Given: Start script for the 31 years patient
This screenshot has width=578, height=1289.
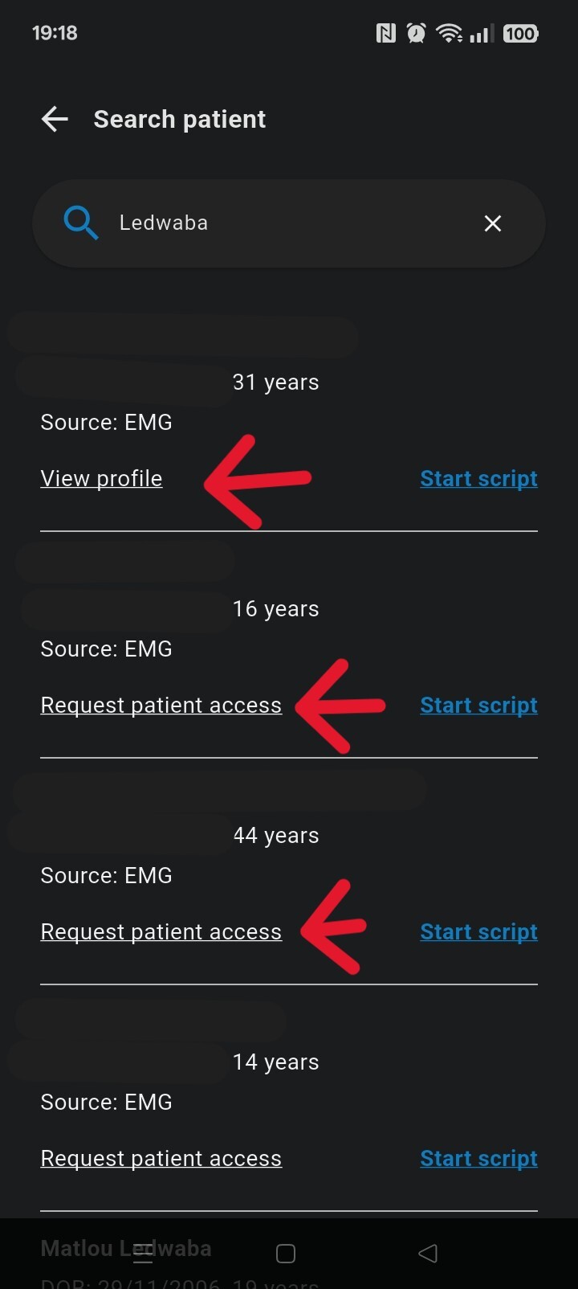Looking at the screenshot, I should [478, 479].
